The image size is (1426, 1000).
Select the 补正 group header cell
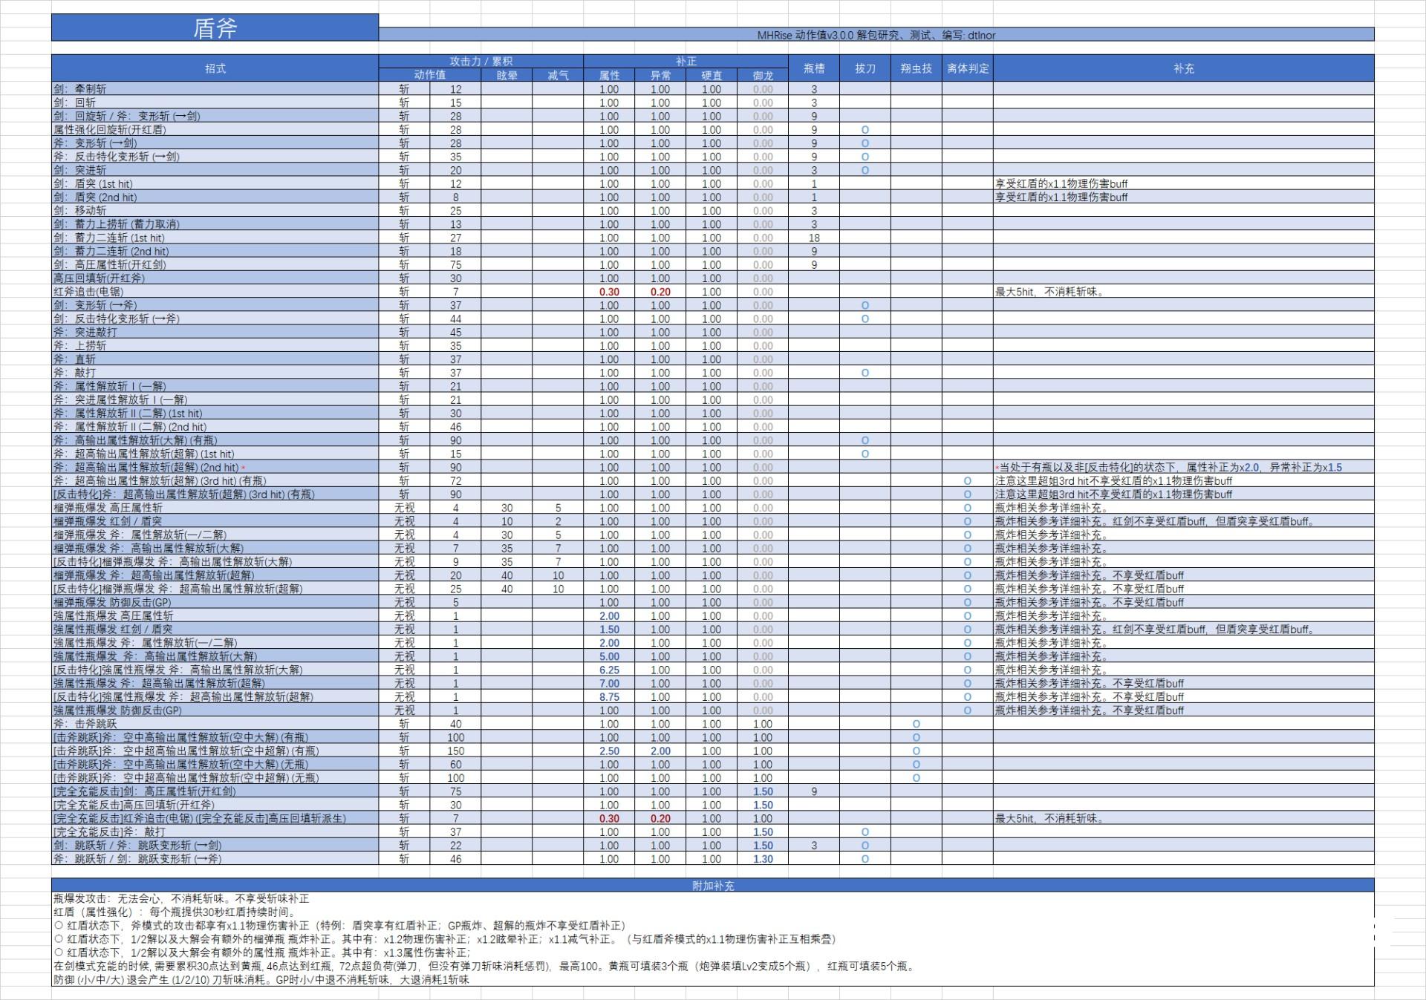(686, 61)
